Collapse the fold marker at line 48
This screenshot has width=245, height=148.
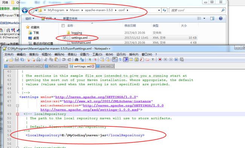pos(17,106)
